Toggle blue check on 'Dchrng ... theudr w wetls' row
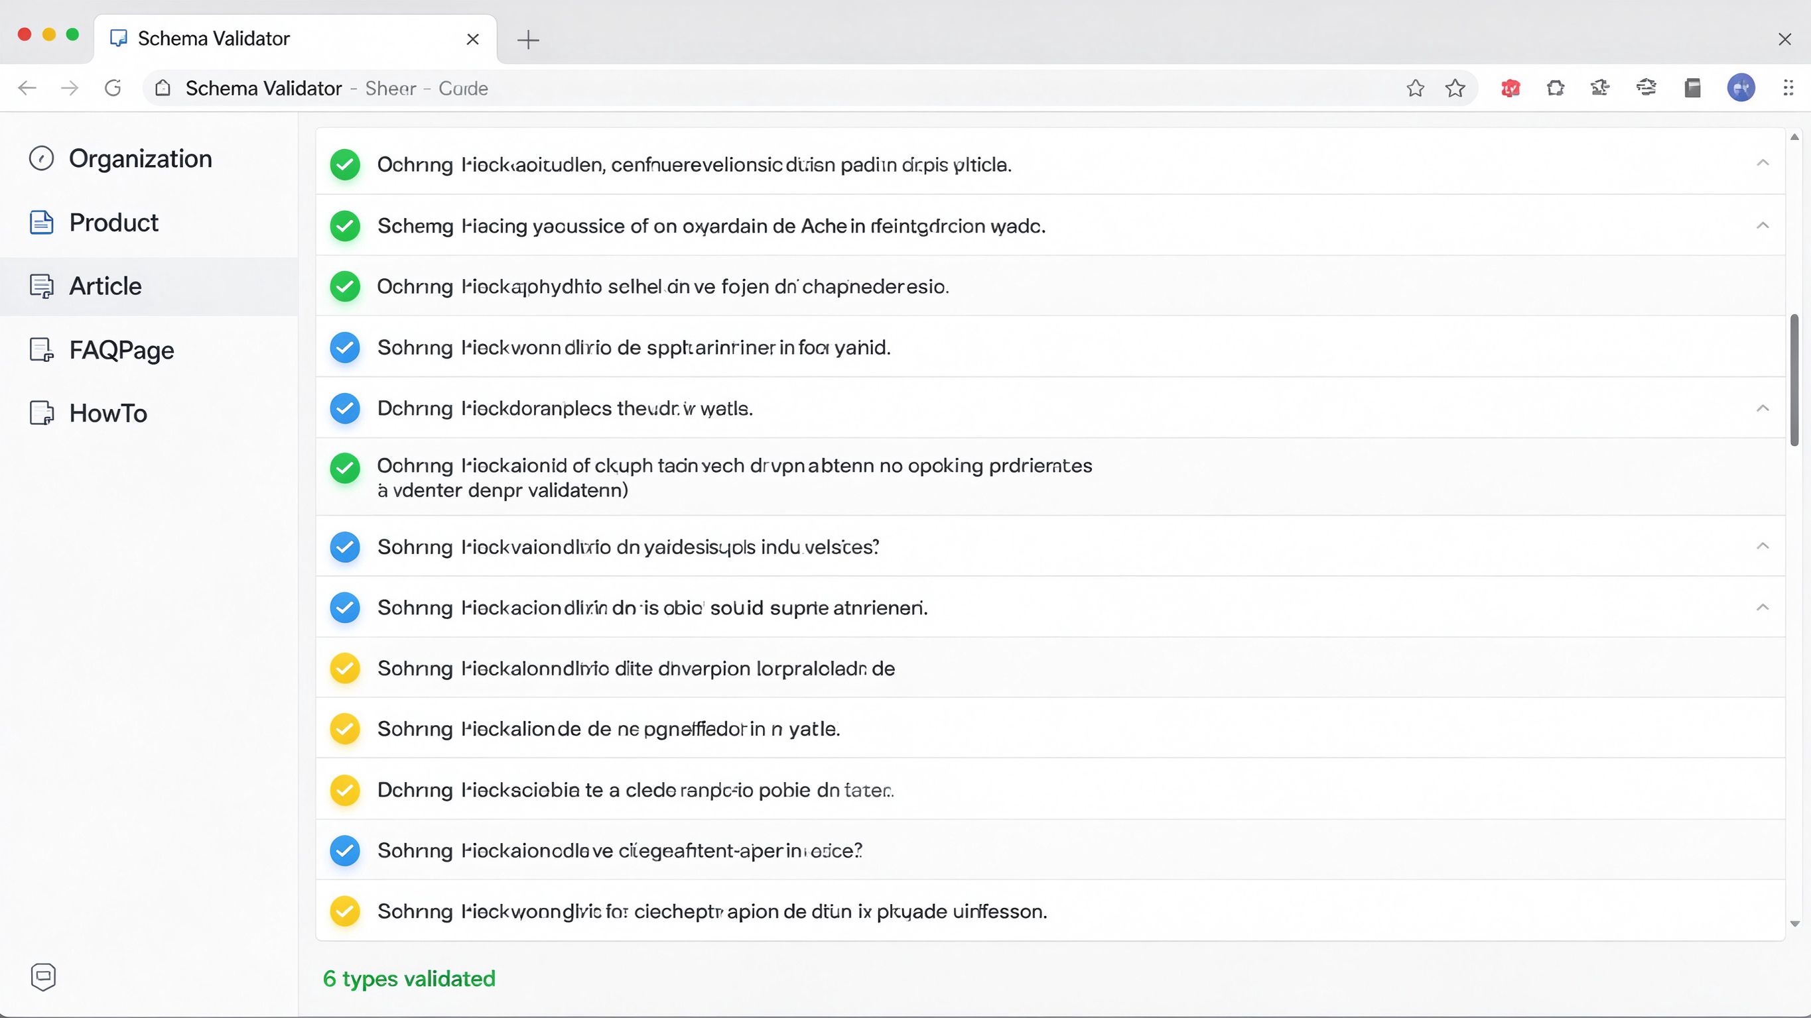 [345, 408]
